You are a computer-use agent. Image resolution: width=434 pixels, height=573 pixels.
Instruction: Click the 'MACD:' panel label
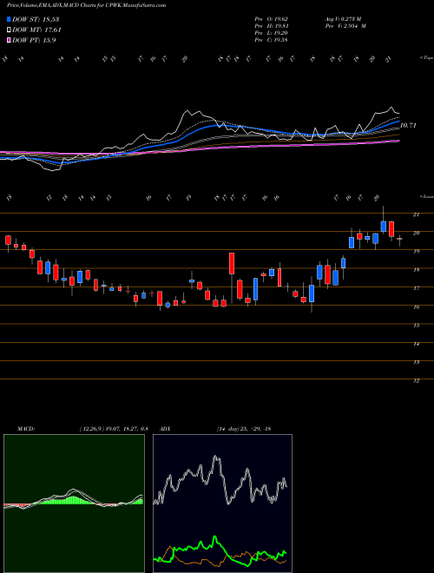tap(26, 429)
